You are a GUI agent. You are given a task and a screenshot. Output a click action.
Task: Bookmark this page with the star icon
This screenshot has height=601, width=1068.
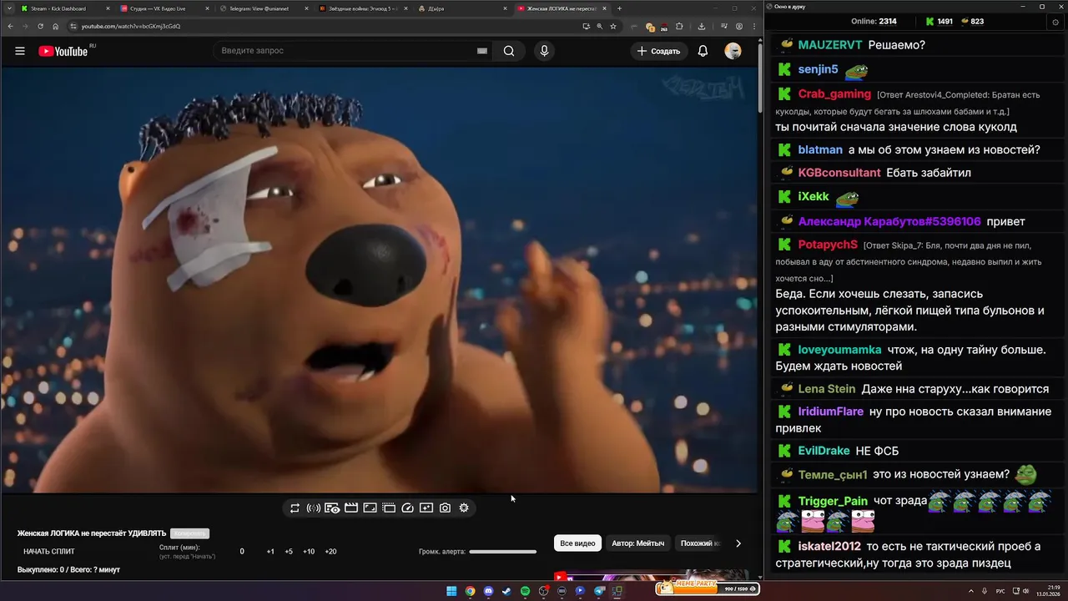(x=613, y=26)
